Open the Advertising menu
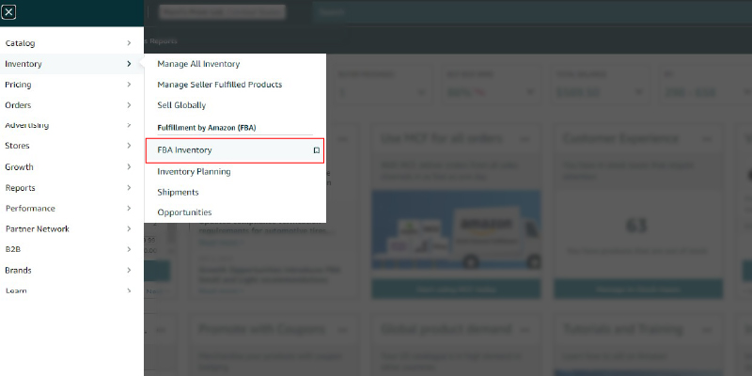This screenshot has width=752, height=376. 27,125
